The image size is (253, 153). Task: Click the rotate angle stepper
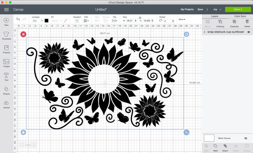pyautogui.click(x=173, y=21)
